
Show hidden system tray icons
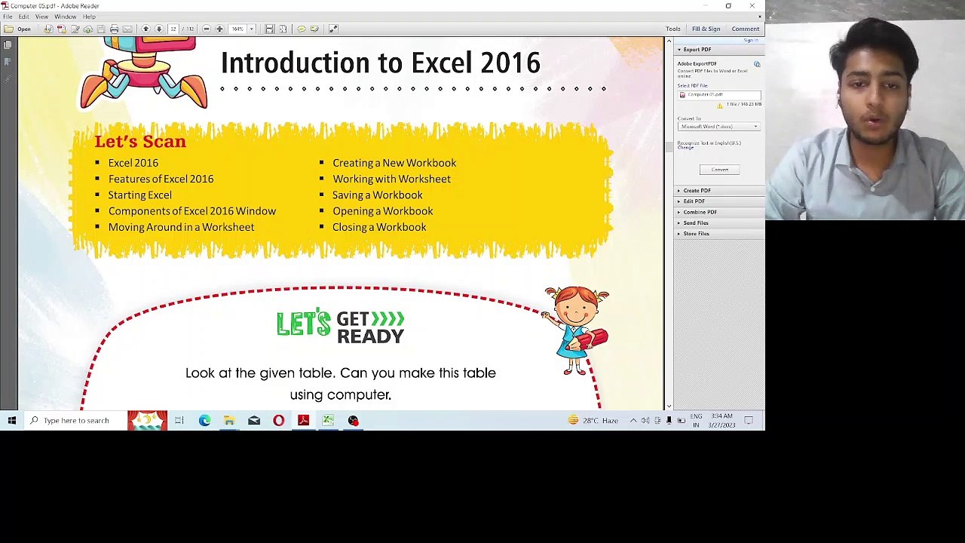point(633,421)
